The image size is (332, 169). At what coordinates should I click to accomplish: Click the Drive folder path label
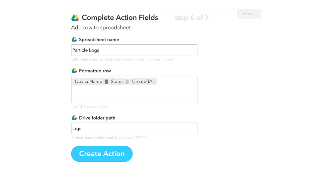pyautogui.click(x=97, y=118)
